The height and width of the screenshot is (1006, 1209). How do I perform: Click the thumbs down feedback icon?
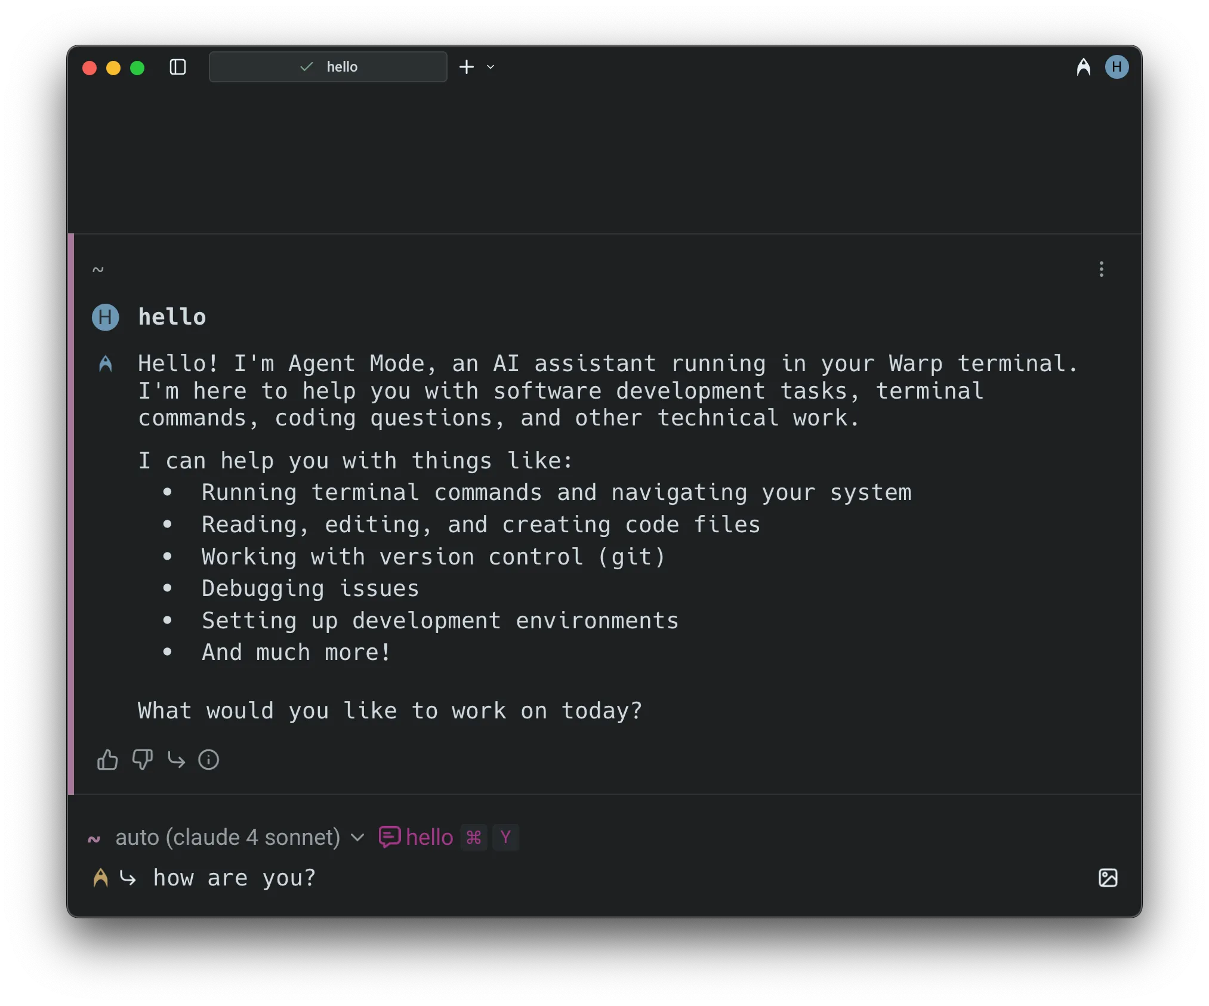tap(142, 760)
